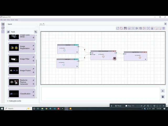Click the fit-to-view frame icon
The height and width of the screenshot is (126, 168).
(148, 28)
